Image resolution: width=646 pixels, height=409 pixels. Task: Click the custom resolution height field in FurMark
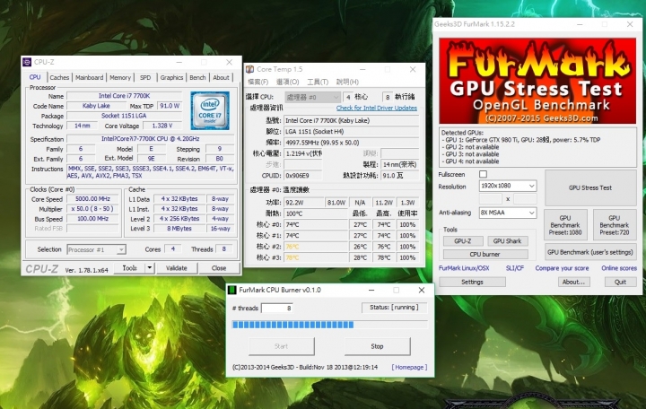[525, 198]
